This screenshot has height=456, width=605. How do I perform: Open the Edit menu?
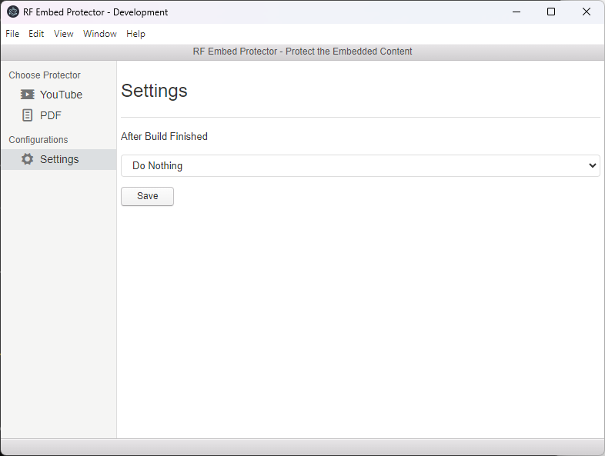point(36,34)
